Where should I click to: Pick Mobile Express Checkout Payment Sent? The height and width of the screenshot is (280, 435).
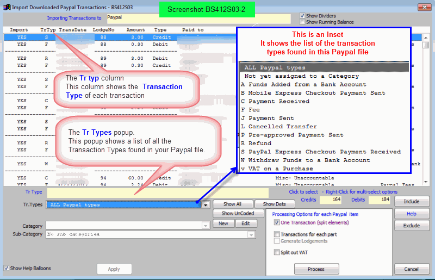324,92
